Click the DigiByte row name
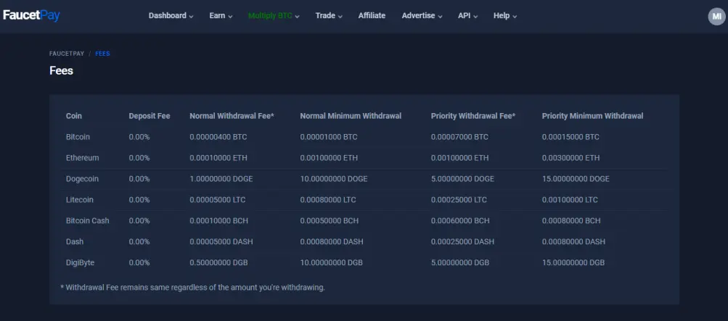This screenshot has height=321, width=728. 81,262
